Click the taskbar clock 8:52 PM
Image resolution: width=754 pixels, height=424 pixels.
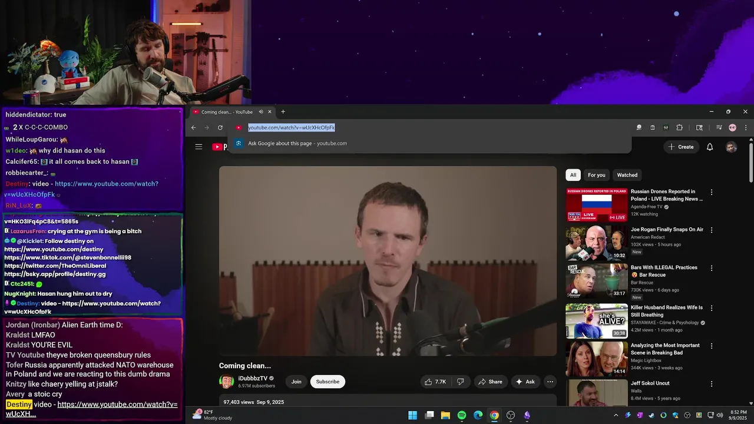(739, 415)
